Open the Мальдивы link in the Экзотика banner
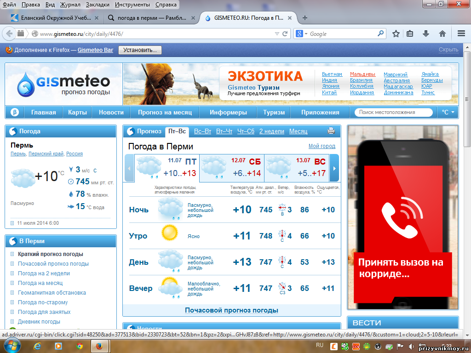 pyautogui.click(x=362, y=74)
